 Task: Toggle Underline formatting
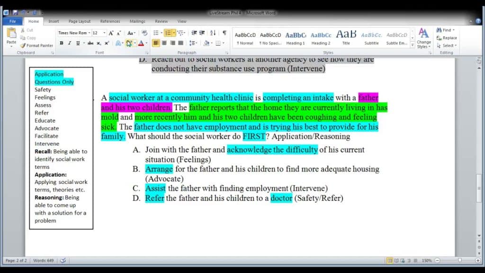pos(78,43)
